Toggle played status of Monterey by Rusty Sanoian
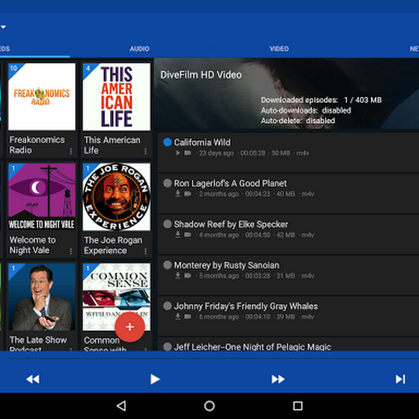Image resolution: width=419 pixels, height=419 pixels. (167, 265)
